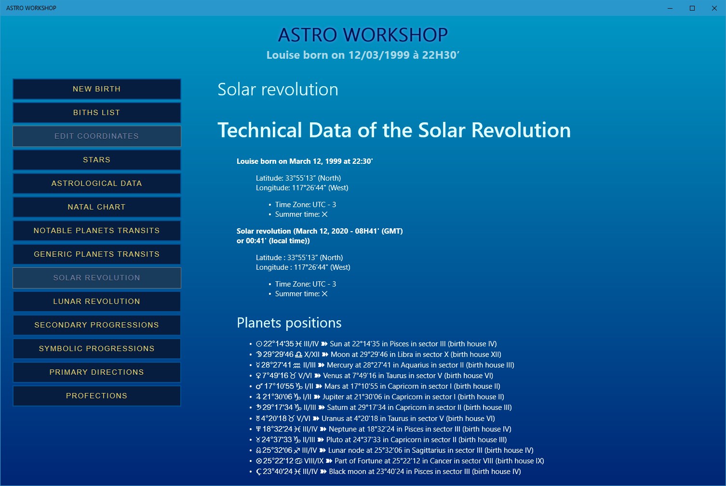The width and height of the screenshot is (726, 486).
Task: Open GENERIC PLANETS TRANSITS
Action: [97, 254]
